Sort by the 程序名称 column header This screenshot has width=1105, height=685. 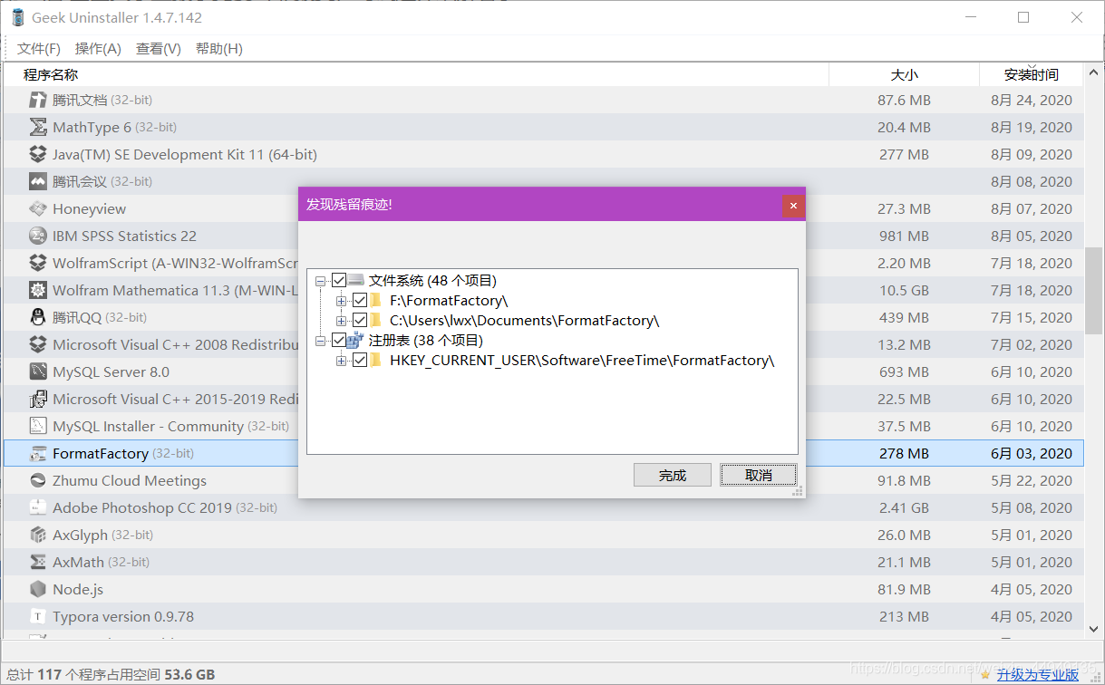pyautogui.click(x=416, y=74)
